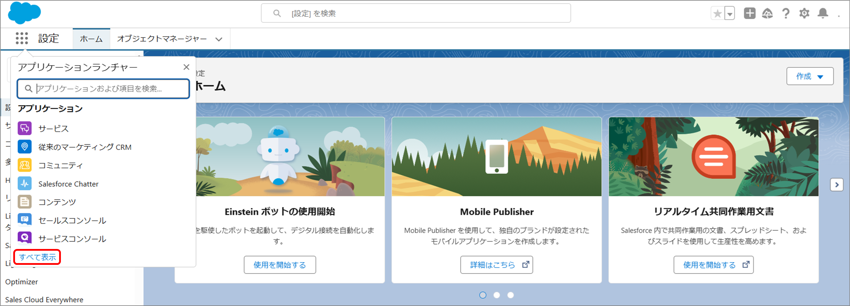Click the サービス app icon
This screenshot has width=850, height=306.
point(25,128)
